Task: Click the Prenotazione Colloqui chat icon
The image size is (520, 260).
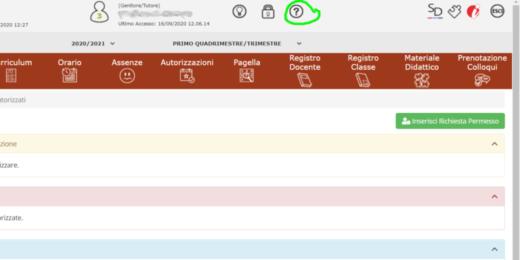Action: click(x=482, y=81)
